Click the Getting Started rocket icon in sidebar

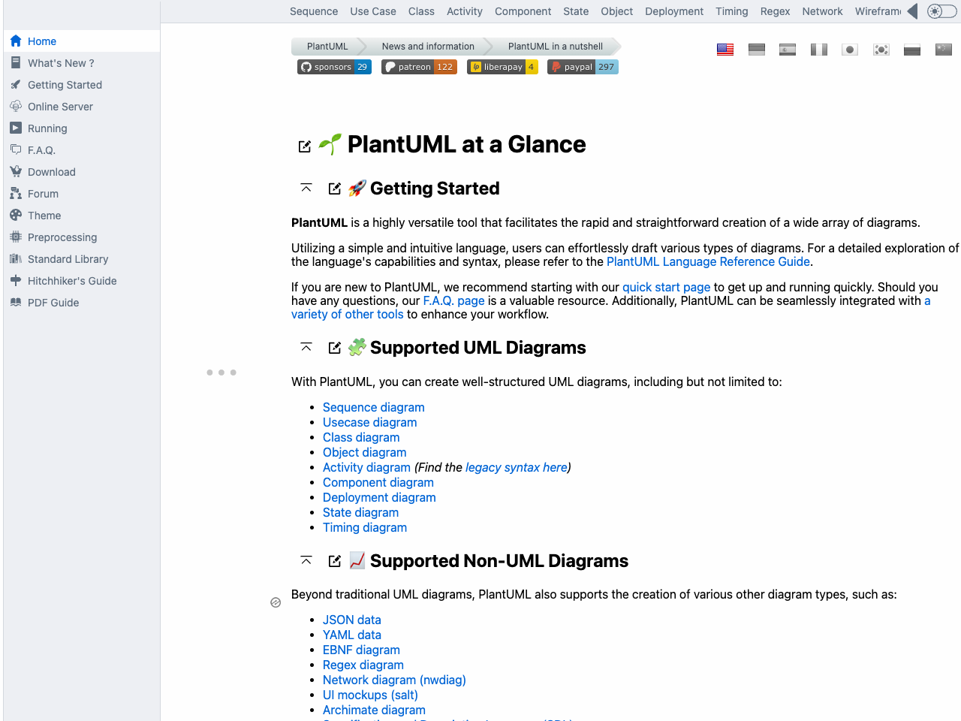(16, 85)
